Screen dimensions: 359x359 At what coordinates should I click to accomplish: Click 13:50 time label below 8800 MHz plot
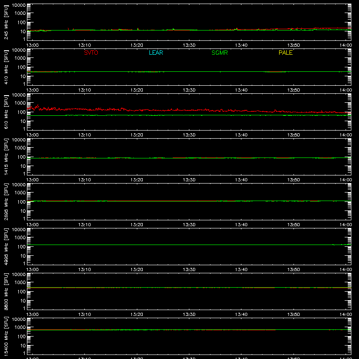click(x=293, y=315)
